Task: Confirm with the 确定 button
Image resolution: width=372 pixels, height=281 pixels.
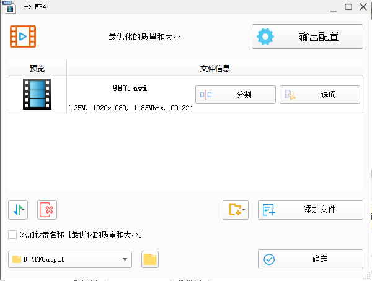Action: coord(311,259)
